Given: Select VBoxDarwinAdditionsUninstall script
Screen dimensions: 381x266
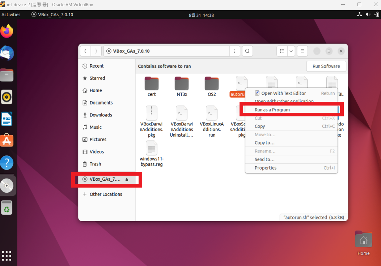Looking at the screenshot, I should (x=182, y=121).
